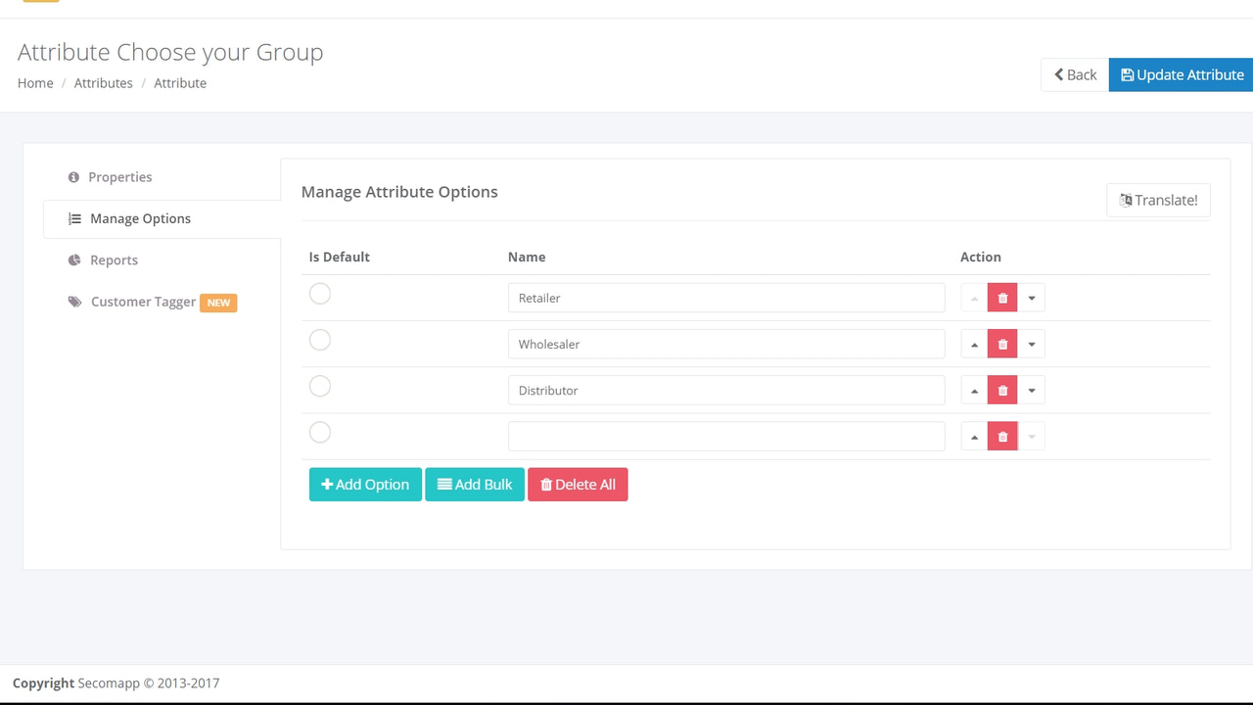1253x705 pixels.
Task: Click the Home breadcrumb link
Action: point(35,83)
